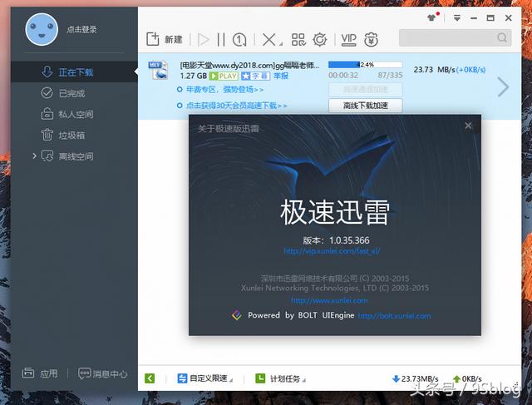Click the greyed 高速通道加速 button
532x405 pixels.
366,89
